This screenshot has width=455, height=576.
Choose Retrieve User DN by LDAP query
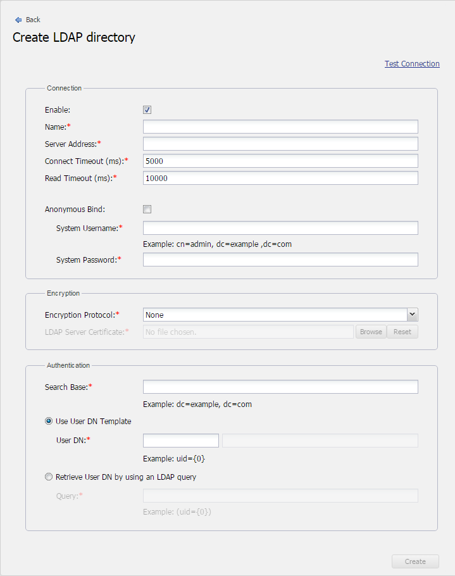point(49,477)
